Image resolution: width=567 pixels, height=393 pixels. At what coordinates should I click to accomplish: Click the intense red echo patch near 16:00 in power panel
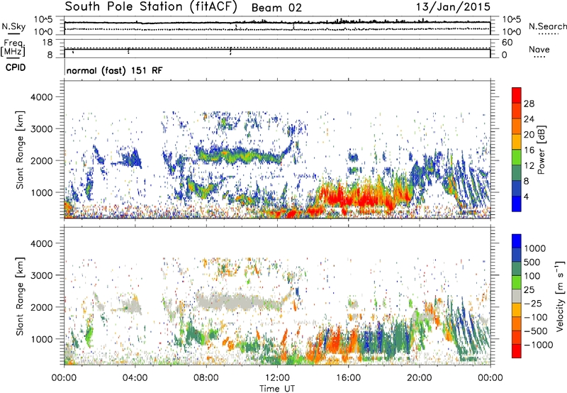[357, 198]
